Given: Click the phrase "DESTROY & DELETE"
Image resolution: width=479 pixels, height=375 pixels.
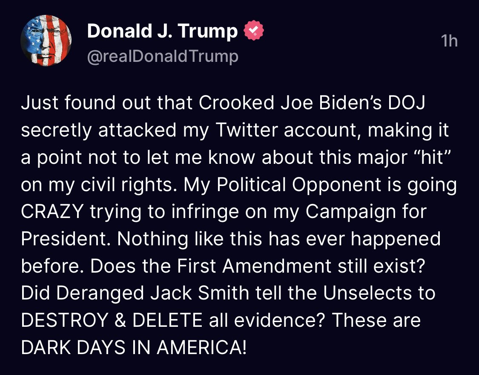Looking at the screenshot, I should 112,320.
